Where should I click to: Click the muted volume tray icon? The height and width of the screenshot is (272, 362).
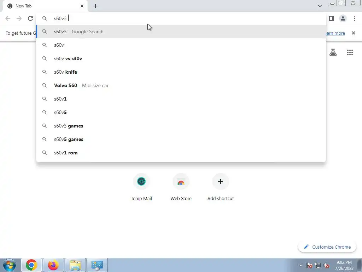tap(326, 265)
